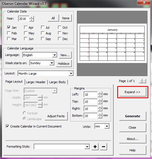Toggle Create Calendar in Current Document
The image size is (152, 159).
tap(7, 126)
